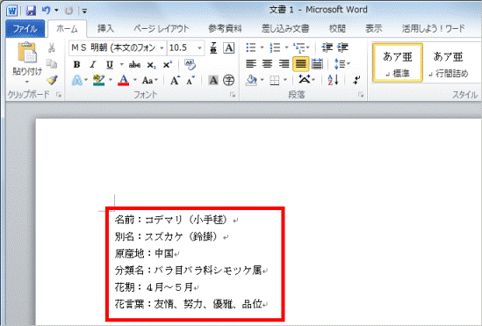This screenshot has width=482, height=326.
Task: Switch to the 参考資料 tab
Action: [x=226, y=29]
